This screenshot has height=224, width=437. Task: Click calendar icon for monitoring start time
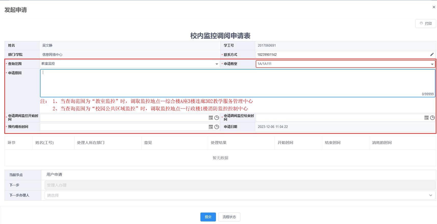pyautogui.click(x=211, y=118)
